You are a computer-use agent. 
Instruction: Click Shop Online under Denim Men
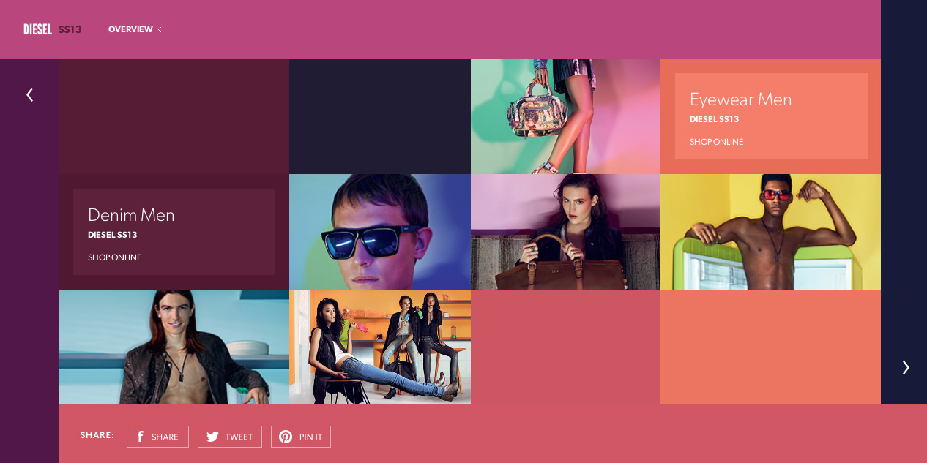(115, 257)
